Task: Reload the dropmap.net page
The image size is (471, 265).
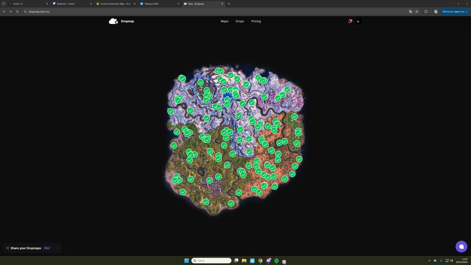Action: pyautogui.click(x=17, y=11)
